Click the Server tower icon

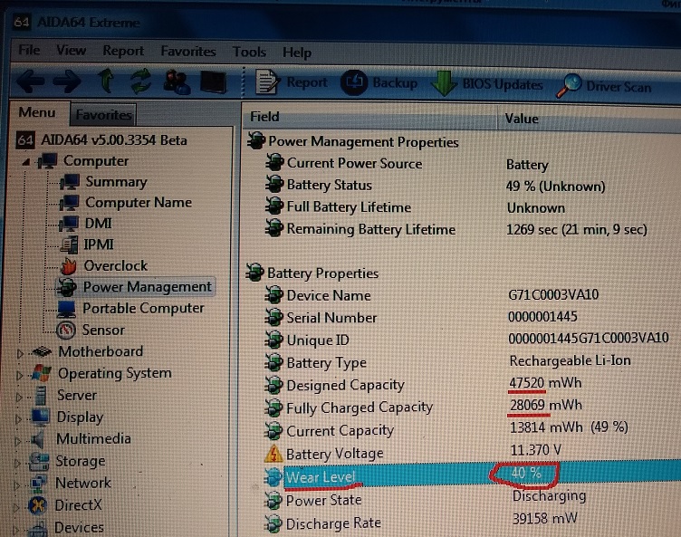[x=41, y=395]
